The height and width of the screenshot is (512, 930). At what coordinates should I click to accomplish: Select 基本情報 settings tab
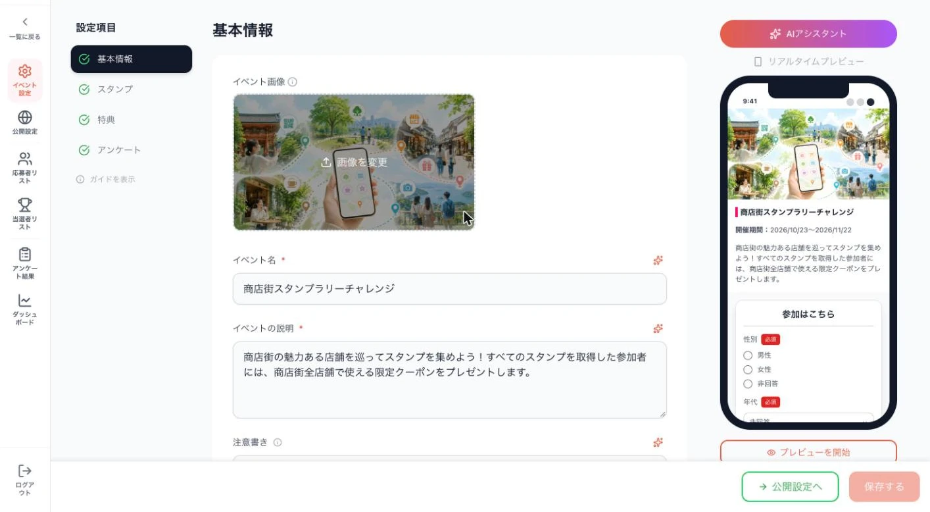(132, 59)
